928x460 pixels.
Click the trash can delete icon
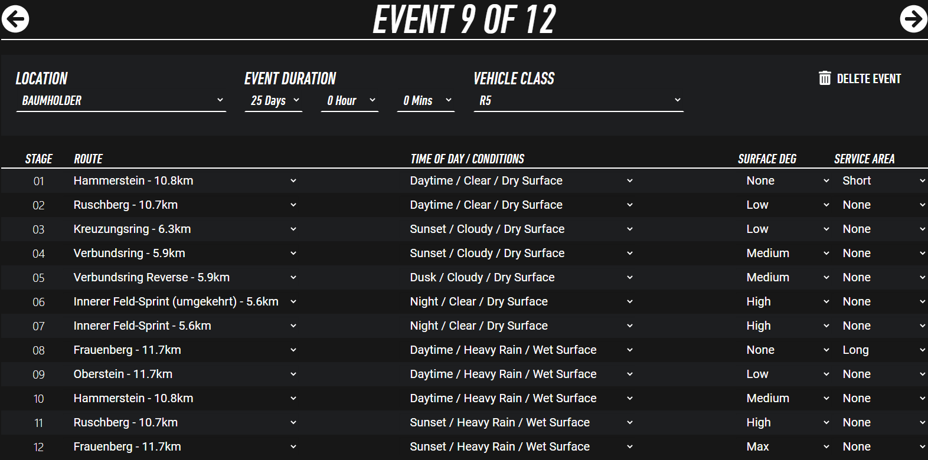click(825, 78)
